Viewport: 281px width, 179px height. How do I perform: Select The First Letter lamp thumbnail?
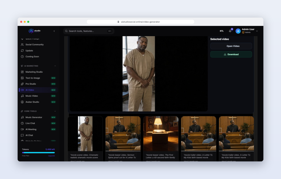pos(161,134)
